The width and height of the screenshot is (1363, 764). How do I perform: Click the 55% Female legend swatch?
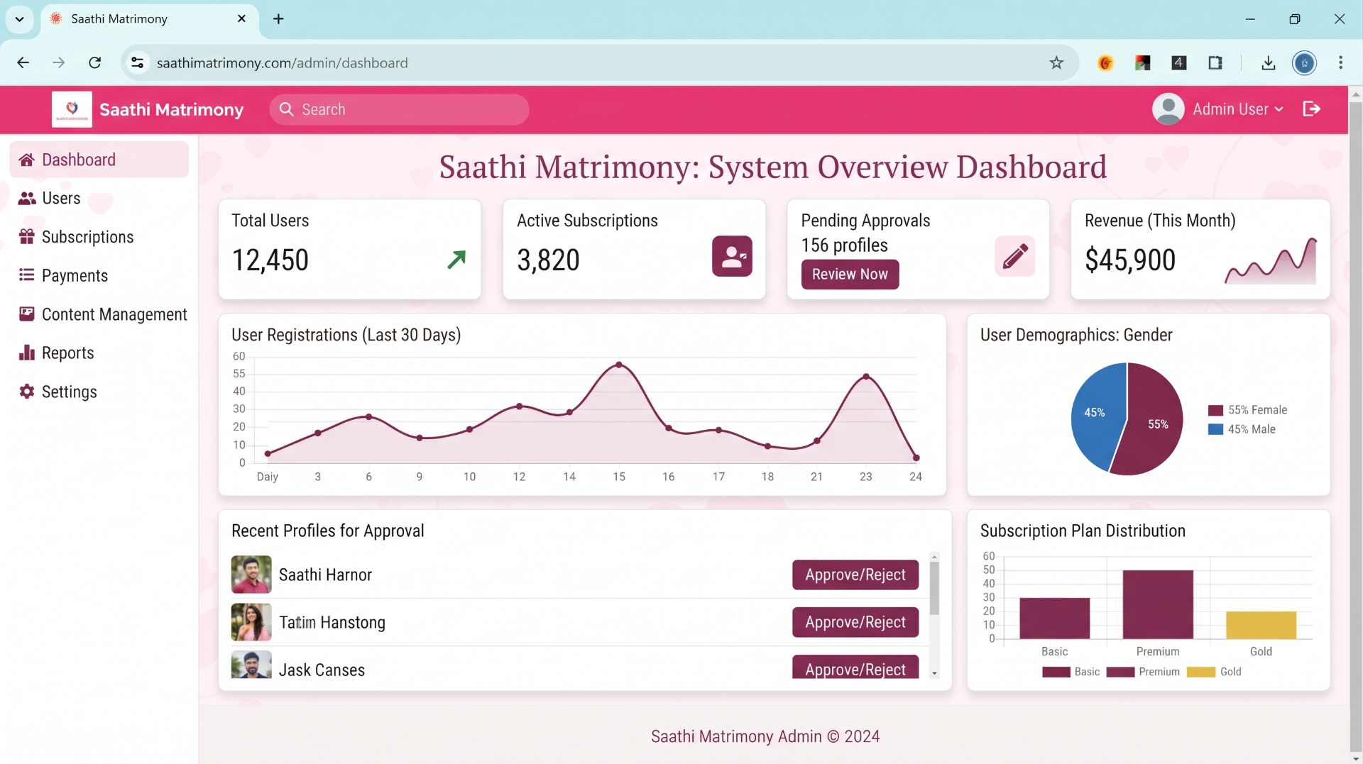(x=1215, y=411)
